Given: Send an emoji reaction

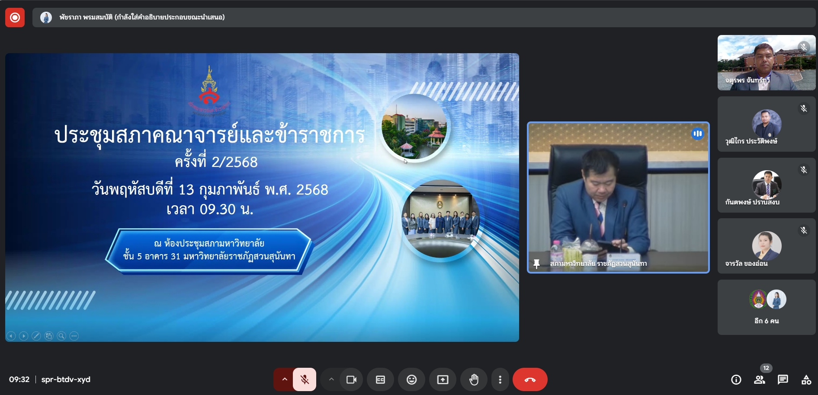Looking at the screenshot, I should 411,379.
